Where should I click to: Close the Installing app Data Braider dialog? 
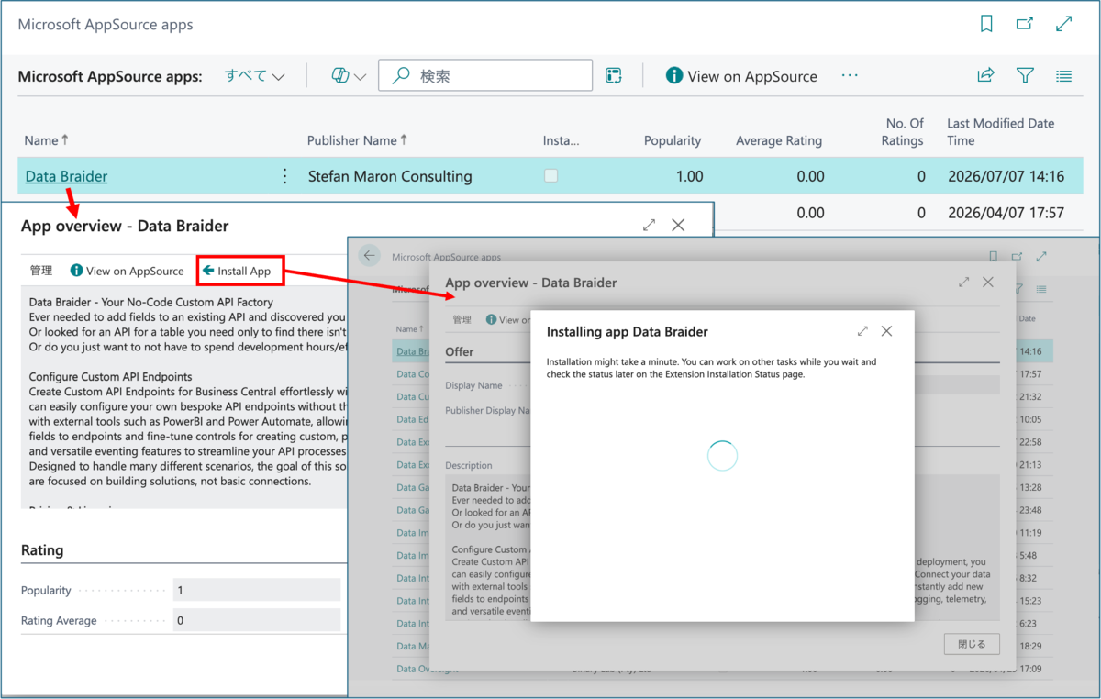(886, 331)
